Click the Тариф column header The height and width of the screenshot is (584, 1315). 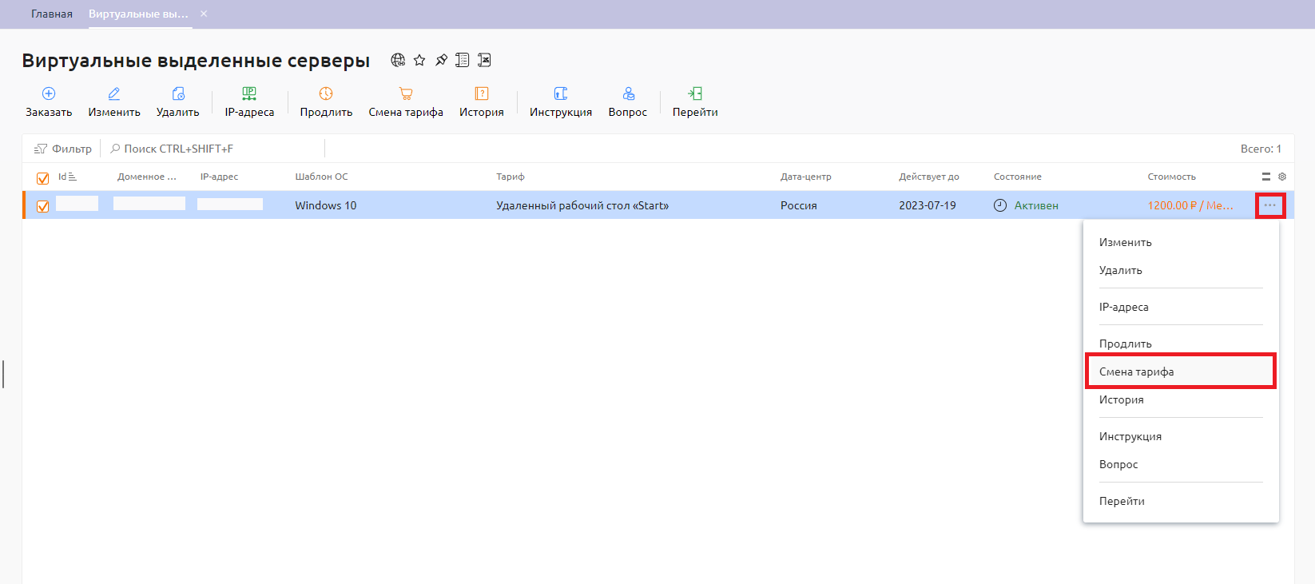511,177
